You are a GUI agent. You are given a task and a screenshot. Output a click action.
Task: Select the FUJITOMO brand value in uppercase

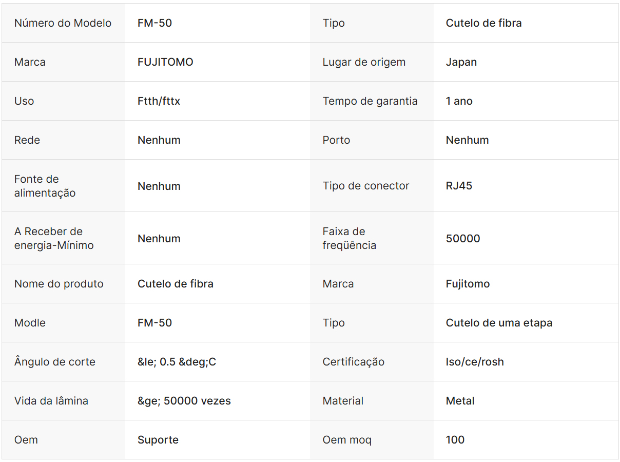tap(165, 62)
